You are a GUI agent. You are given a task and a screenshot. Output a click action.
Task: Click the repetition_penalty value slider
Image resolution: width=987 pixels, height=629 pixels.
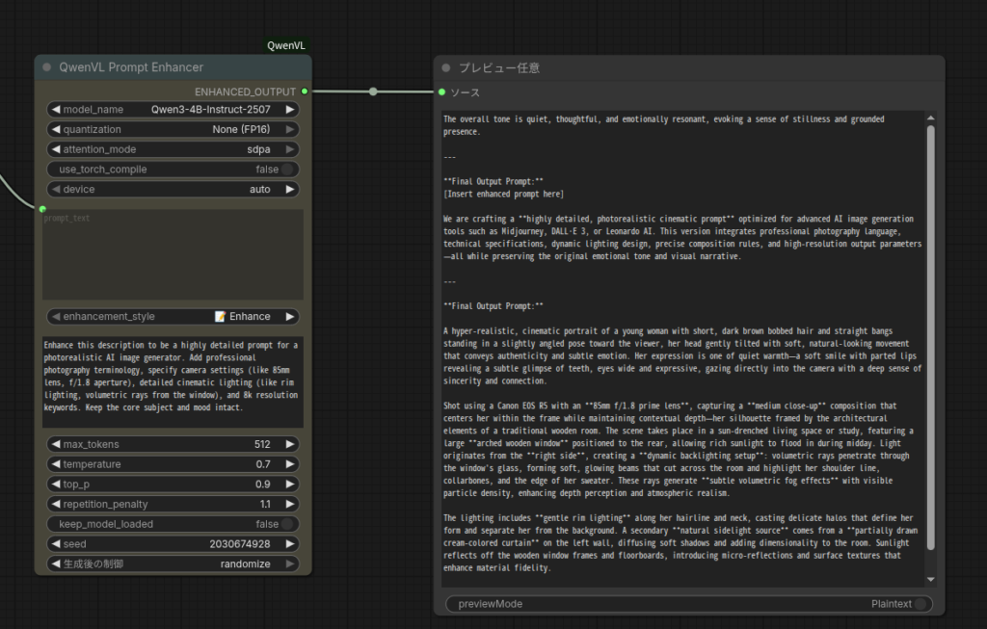pos(173,504)
